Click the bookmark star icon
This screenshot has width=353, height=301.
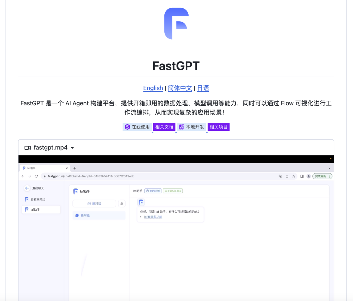pyautogui.click(x=294, y=176)
